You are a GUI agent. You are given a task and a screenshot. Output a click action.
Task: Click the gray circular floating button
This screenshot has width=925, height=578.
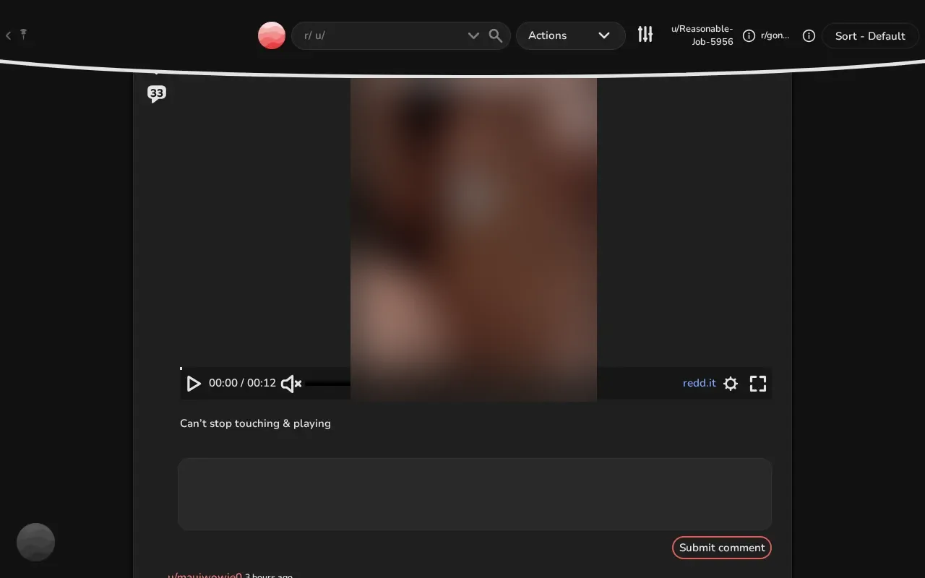click(35, 542)
